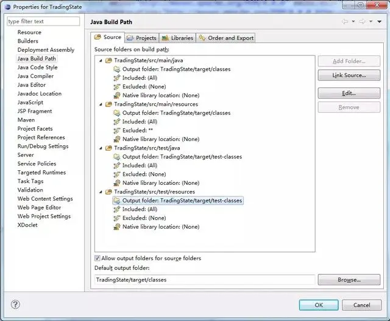Click the Excluded ** icon under src/main/resources
This screenshot has width=390, height=321.
coord(117,131)
